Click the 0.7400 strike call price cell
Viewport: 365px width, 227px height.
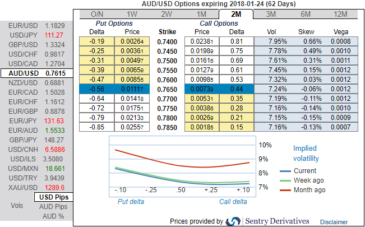pyautogui.click(x=201, y=41)
